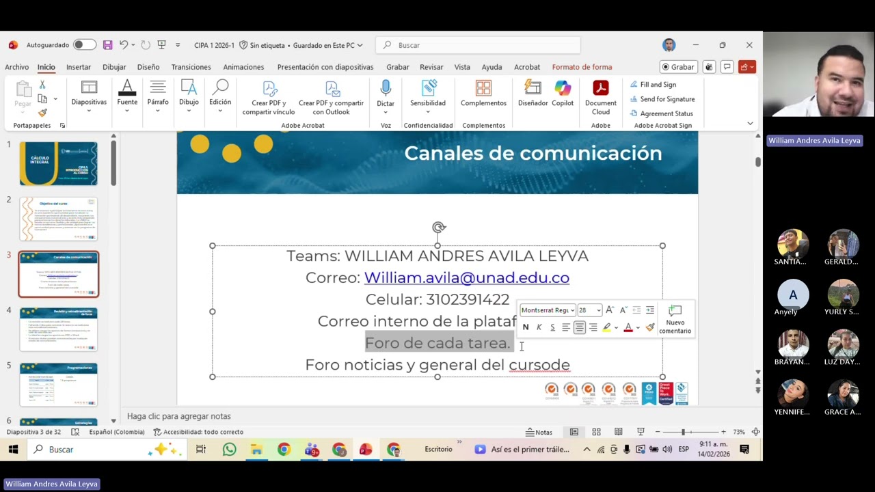
Task: Toggle bold N in the mini toolbar
Action: pos(526,327)
